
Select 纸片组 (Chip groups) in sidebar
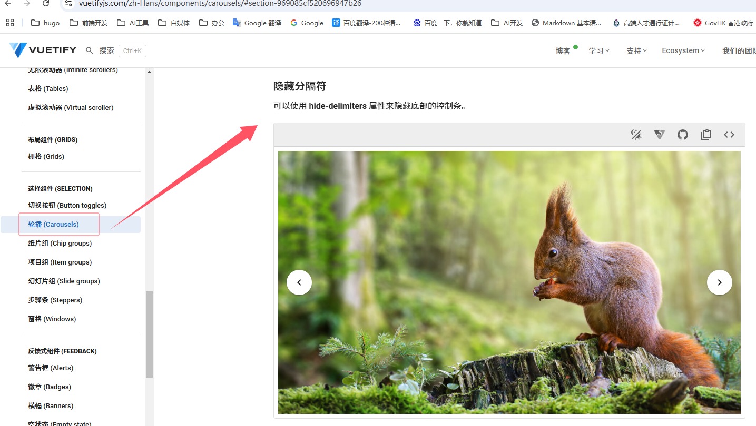(x=60, y=244)
